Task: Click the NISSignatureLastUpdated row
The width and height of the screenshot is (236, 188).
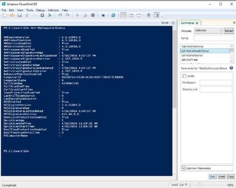Action: click(x=50, y=111)
